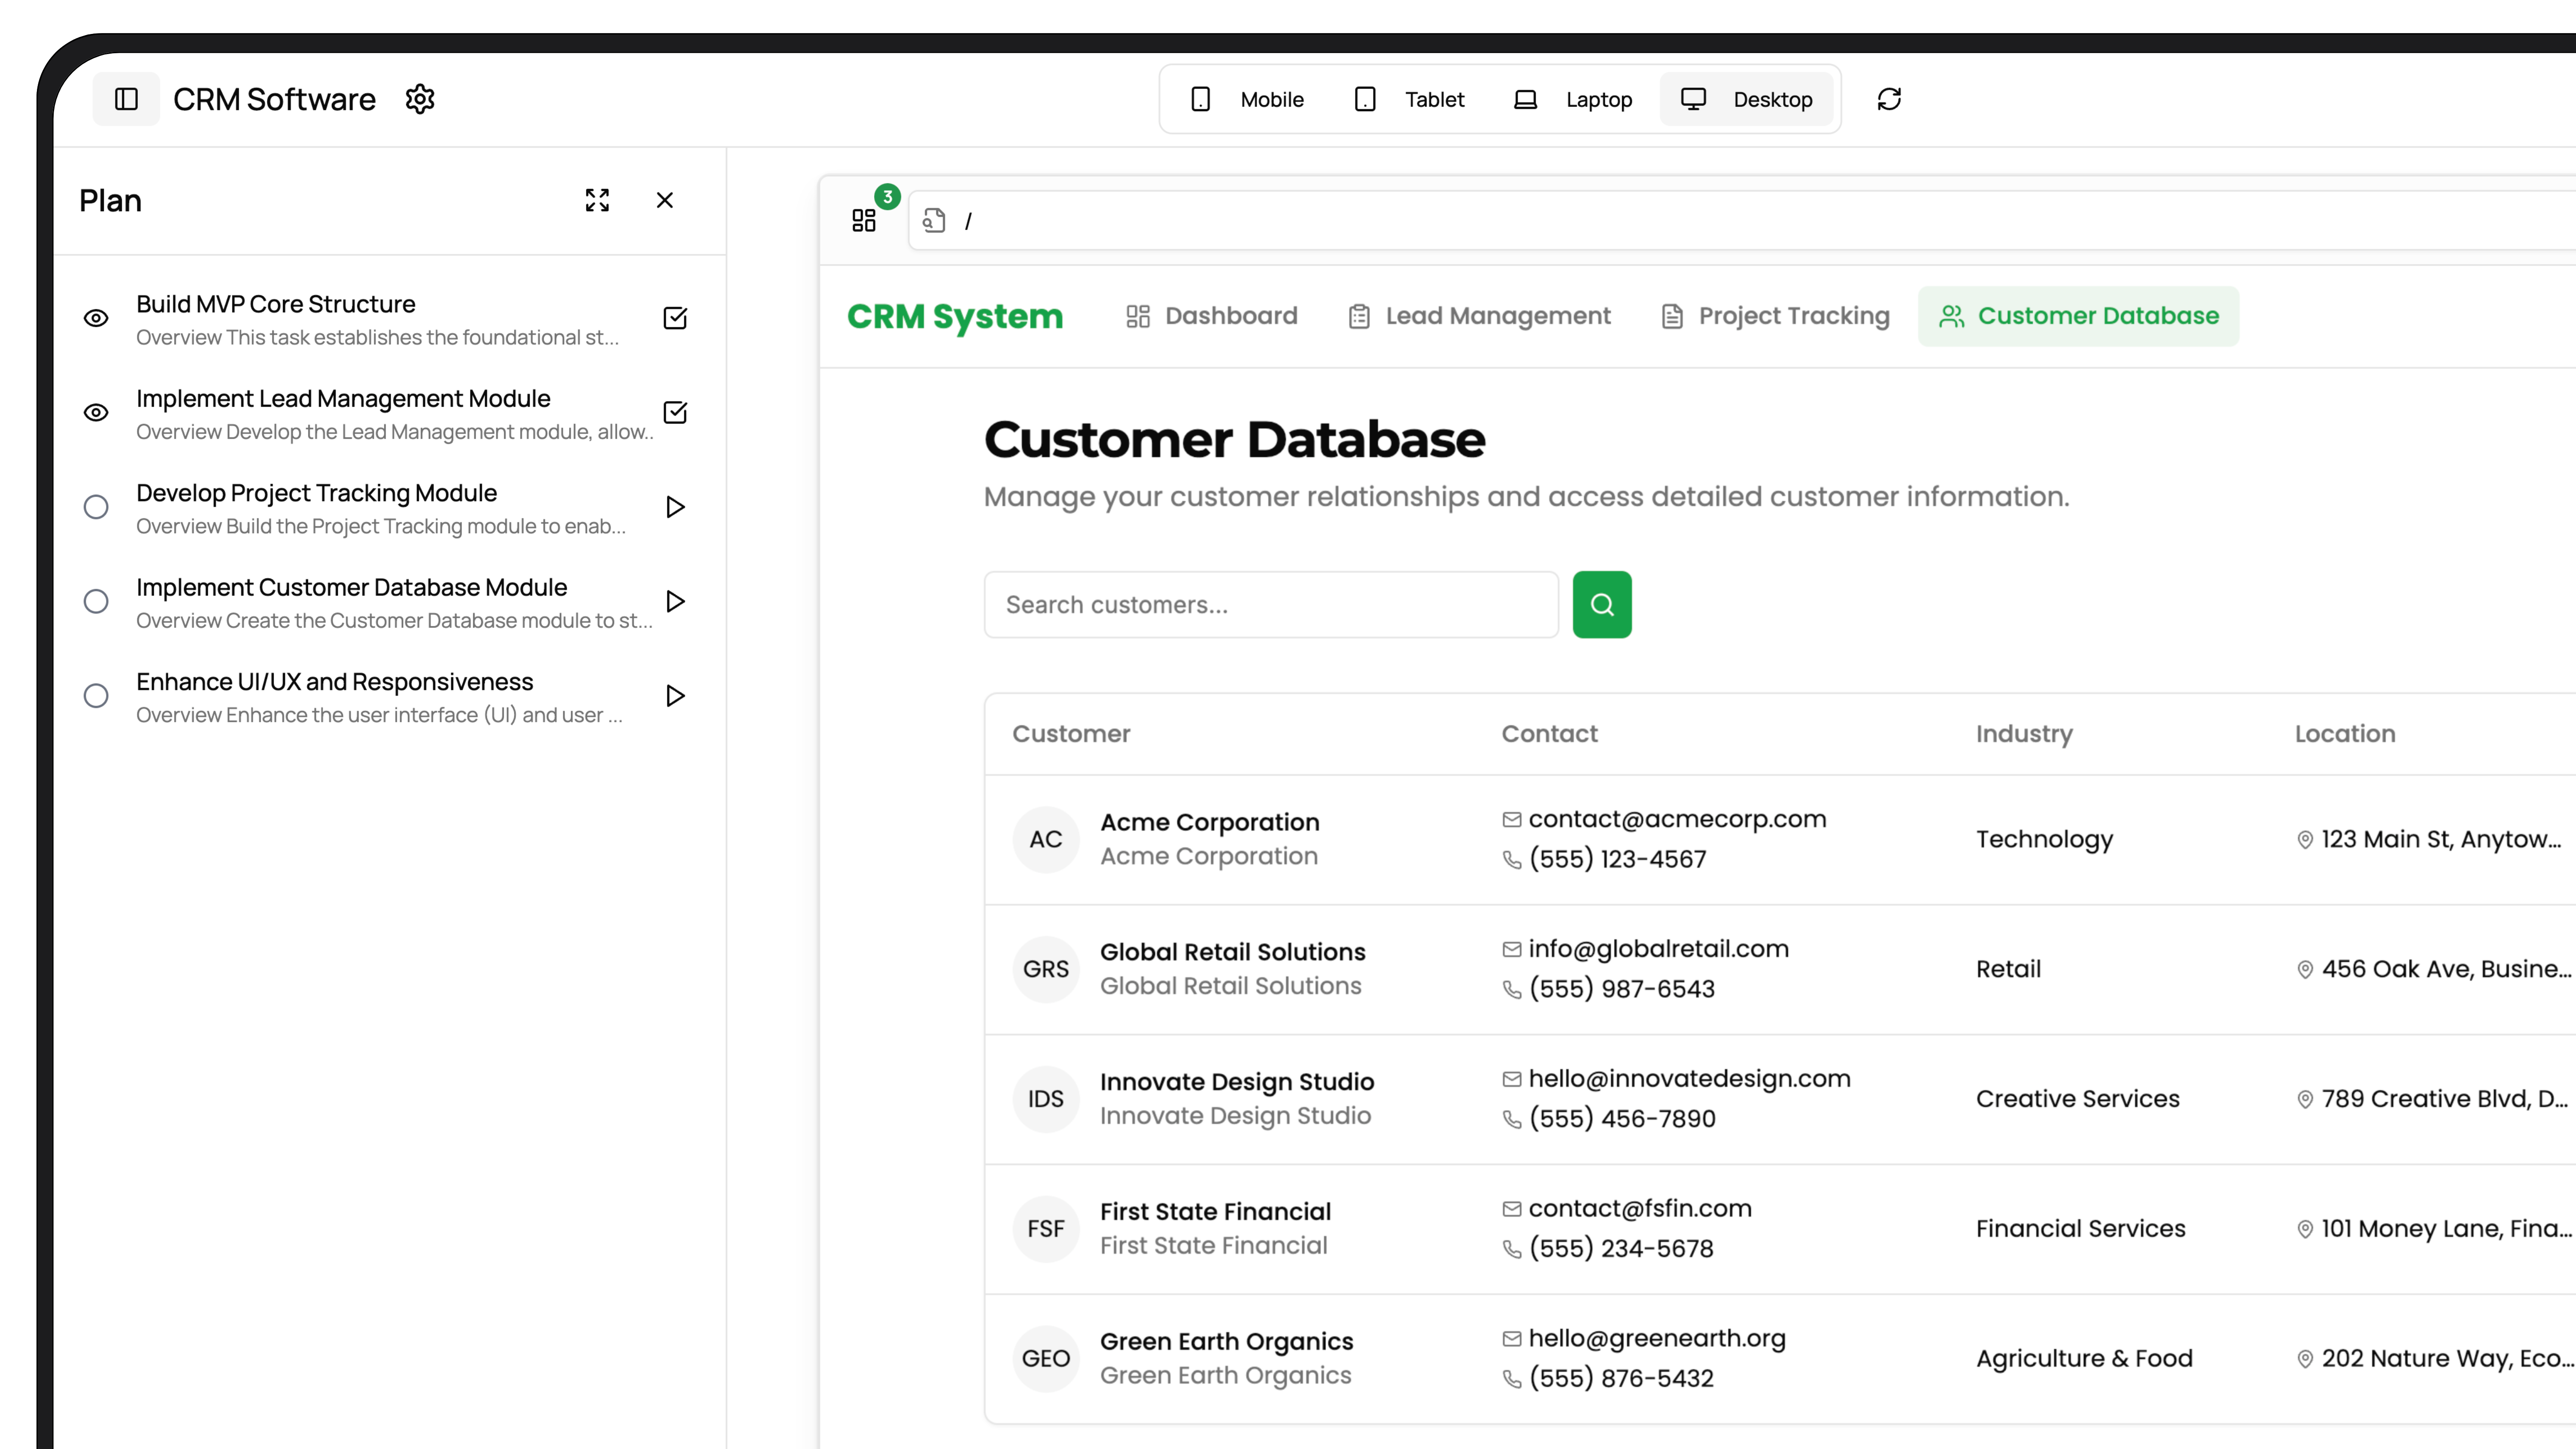Click the refresh preview icon
The image size is (2576, 1449).
tap(1889, 99)
